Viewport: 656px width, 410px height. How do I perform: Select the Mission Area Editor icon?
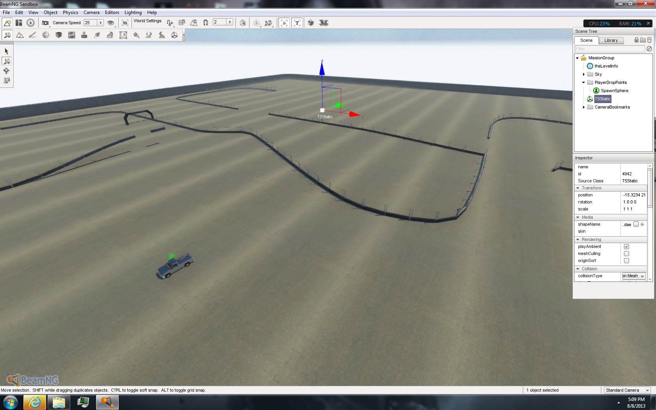[123, 35]
